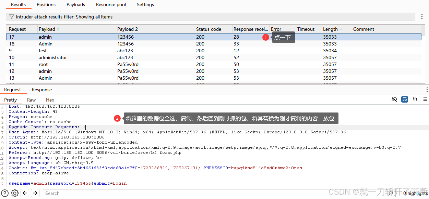Toggle Length column sort arrow
This screenshot has height=199, width=429.
click(341, 29)
